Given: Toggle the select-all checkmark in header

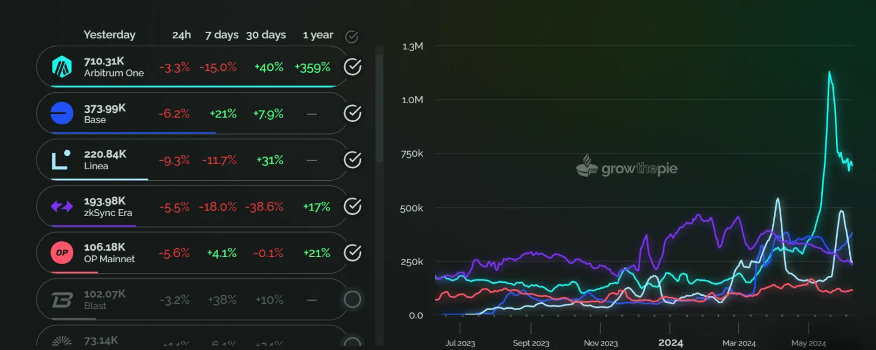Looking at the screenshot, I should pos(352,36).
